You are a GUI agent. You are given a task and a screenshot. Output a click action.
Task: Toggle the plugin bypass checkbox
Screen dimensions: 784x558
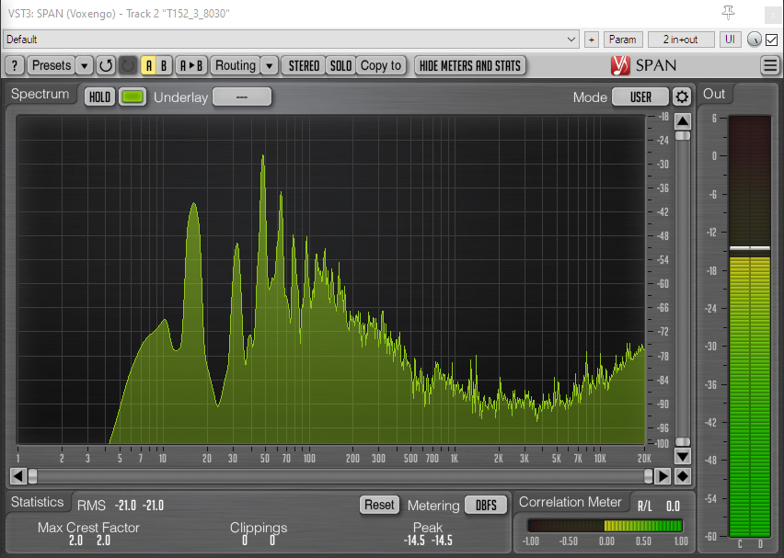pos(771,40)
